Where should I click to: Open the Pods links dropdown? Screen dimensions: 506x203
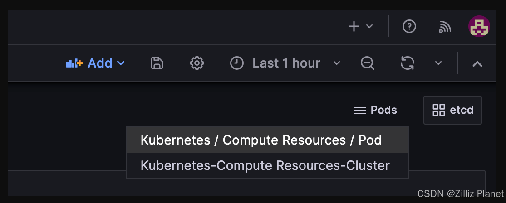pos(375,110)
